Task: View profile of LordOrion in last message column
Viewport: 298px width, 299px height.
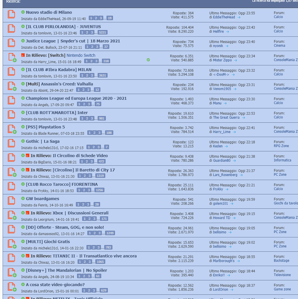Action: pyautogui.click(x=220, y=289)
